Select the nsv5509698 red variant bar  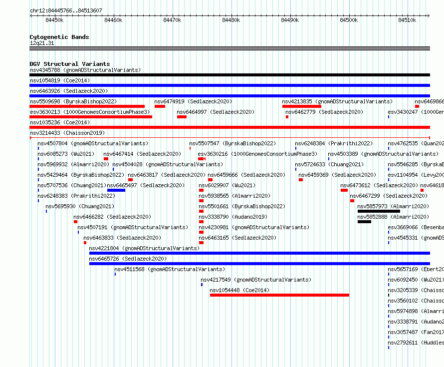coord(87,106)
